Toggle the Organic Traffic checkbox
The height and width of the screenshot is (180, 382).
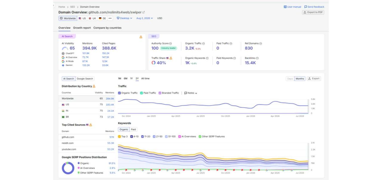(x=119, y=93)
